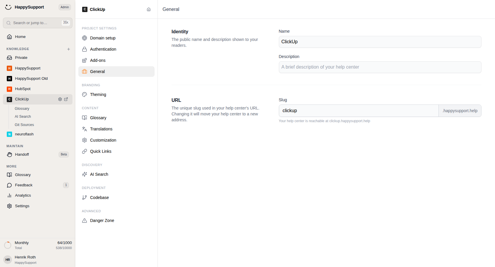Focus the Search or jump to field
Viewport: 495px width, 267px height.
pos(38,23)
